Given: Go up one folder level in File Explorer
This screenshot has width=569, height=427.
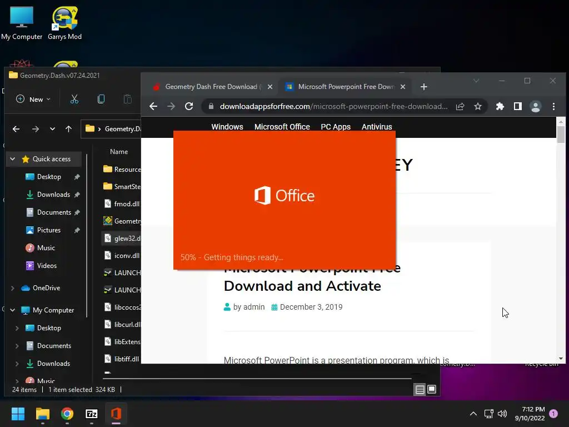Looking at the screenshot, I should point(68,129).
